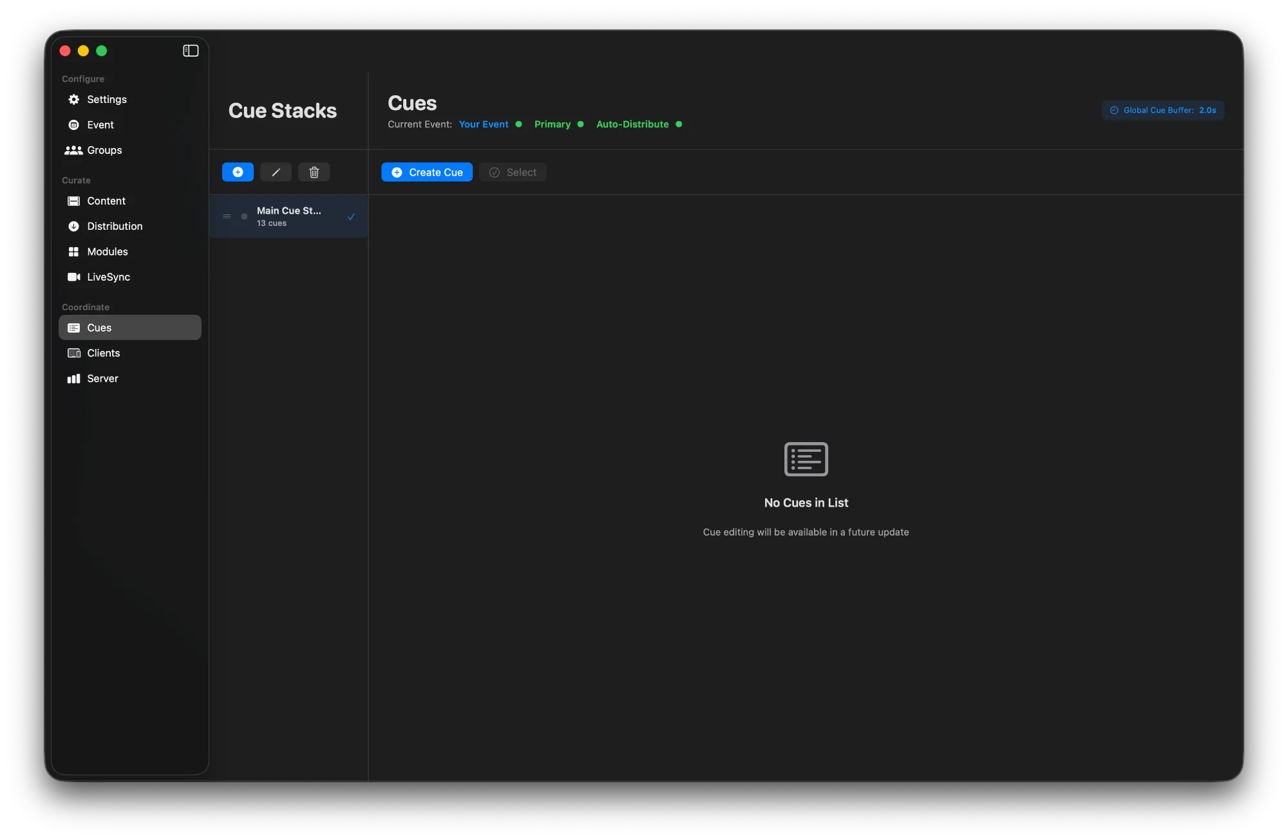Image resolution: width=1288 pixels, height=840 pixels.
Task: Go to Groups in the sidebar
Action: click(104, 150)
